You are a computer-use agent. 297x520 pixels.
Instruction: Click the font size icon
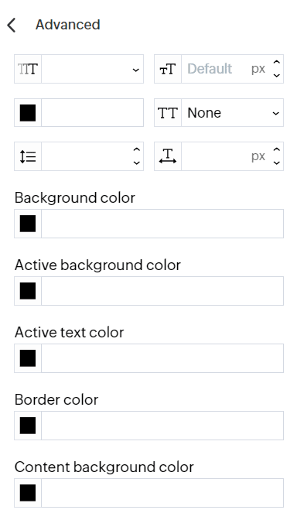[168, 69]
